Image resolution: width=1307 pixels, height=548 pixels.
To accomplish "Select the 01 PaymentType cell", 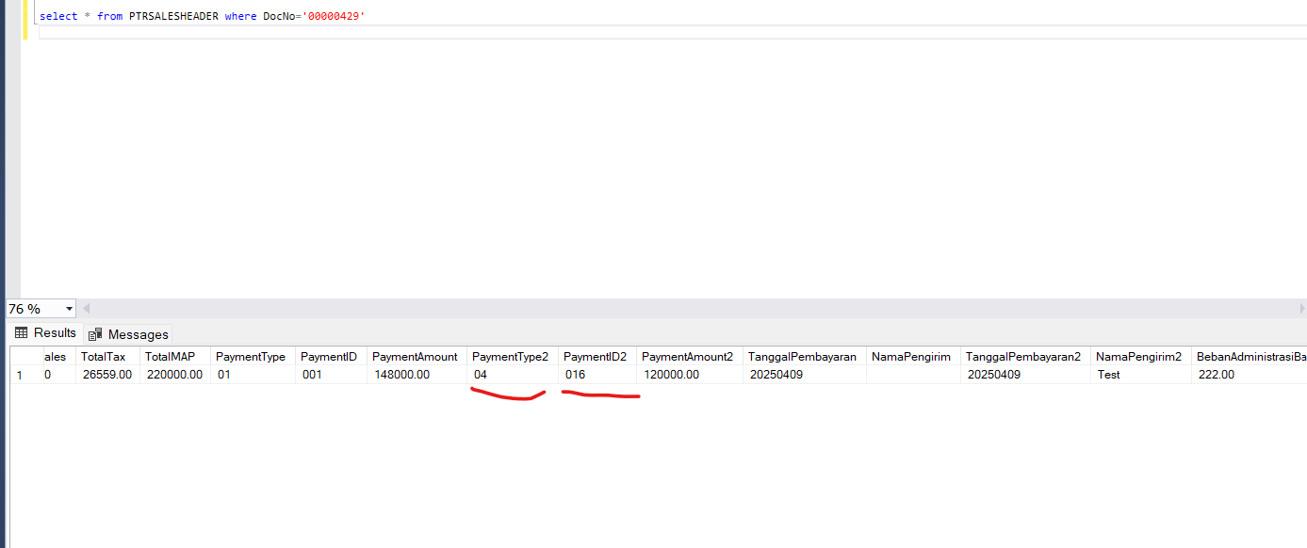I will [253, 375].
